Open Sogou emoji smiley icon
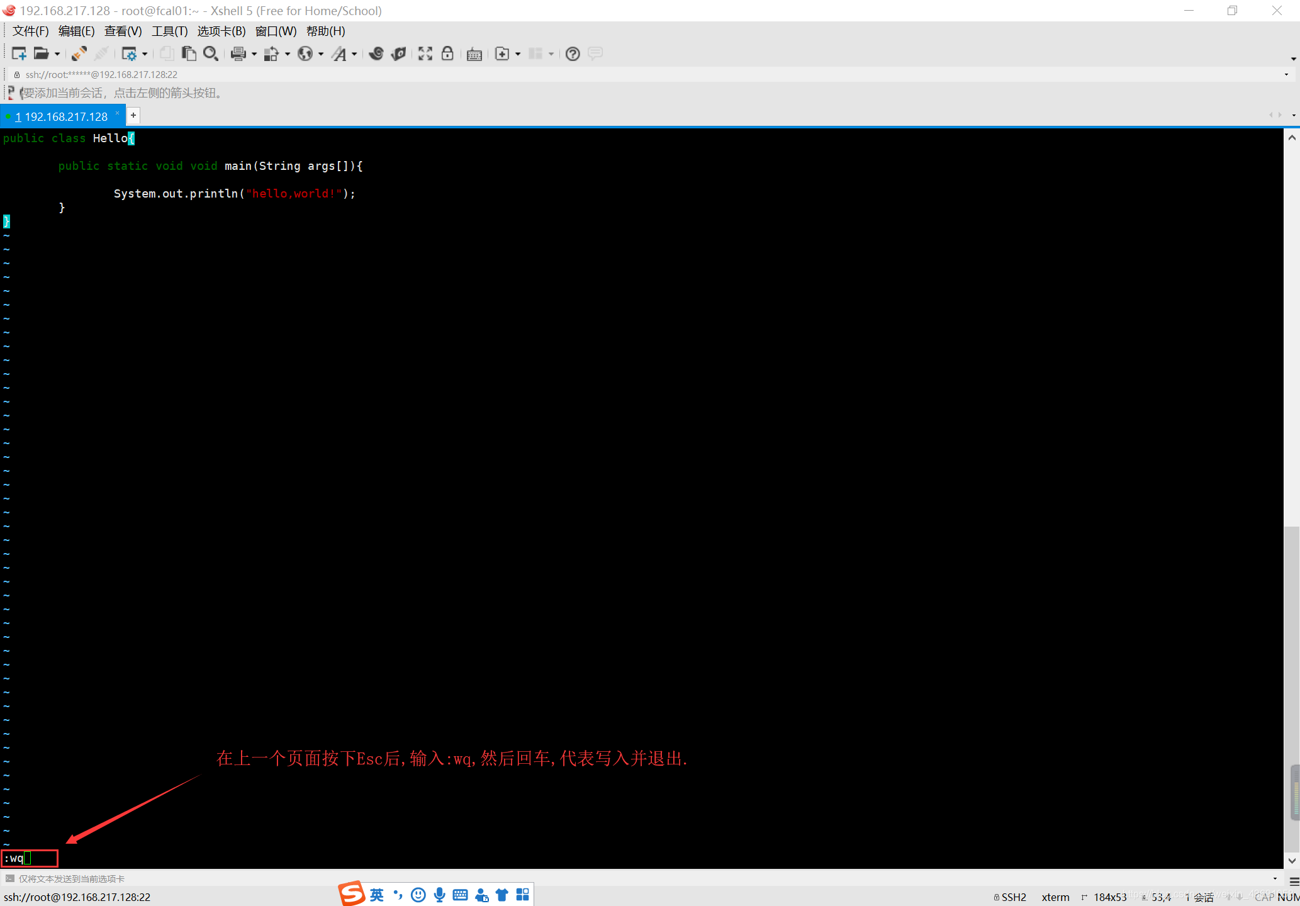This screenshot has height=906, width=1300. 418,895
